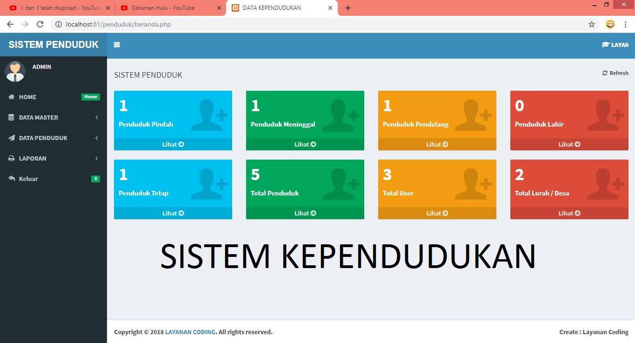Select Home in the sidebar

(28, 97)
